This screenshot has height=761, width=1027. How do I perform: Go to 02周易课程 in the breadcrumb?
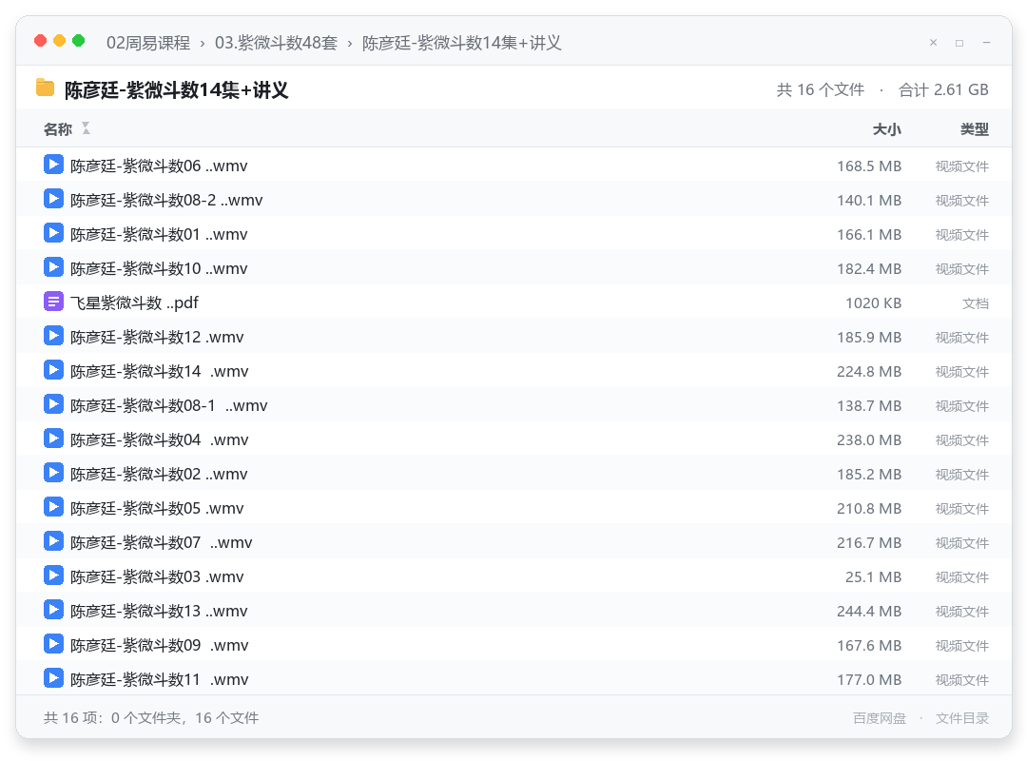coord(148,43)
